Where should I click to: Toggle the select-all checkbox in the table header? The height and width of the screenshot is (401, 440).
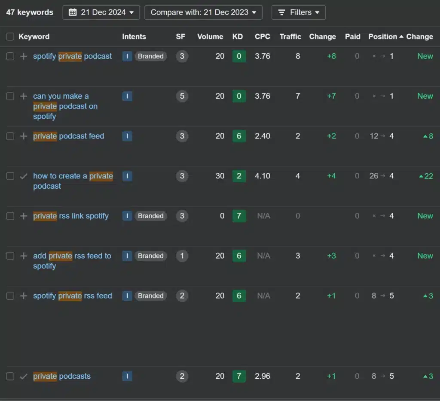click(x=10, y=36)
